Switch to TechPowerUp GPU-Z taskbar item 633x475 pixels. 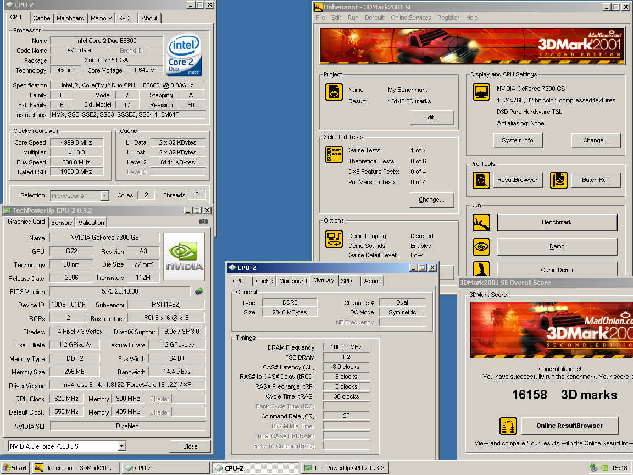click(345, 468)
